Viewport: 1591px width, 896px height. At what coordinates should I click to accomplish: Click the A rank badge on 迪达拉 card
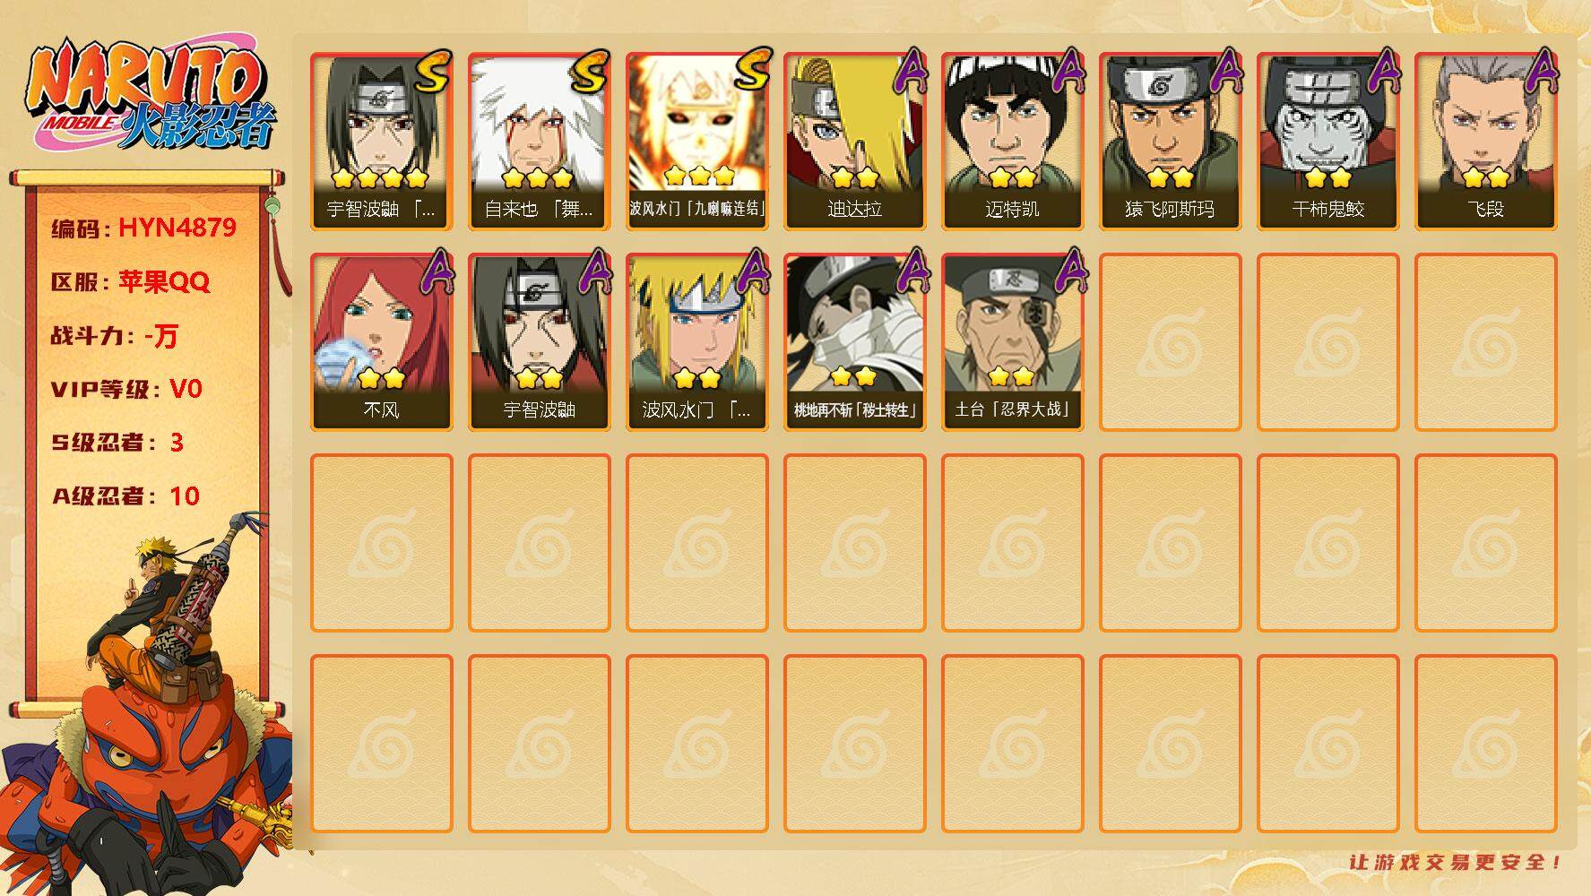tap(910, 72)
